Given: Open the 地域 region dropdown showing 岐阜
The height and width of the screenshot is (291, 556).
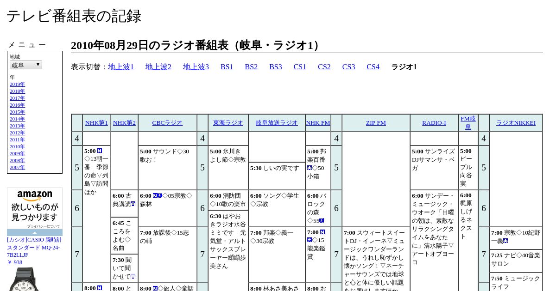Looking at the screenshot, I should tap(26, 65).
